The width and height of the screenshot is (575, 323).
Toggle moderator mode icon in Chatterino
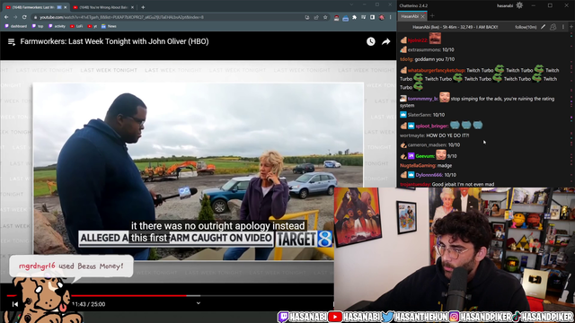pyautogui.click(x=553, y=27)
